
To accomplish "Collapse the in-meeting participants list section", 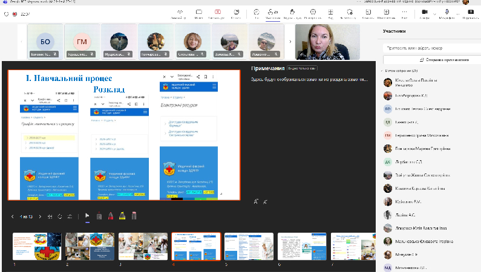I will coord(382,71).
